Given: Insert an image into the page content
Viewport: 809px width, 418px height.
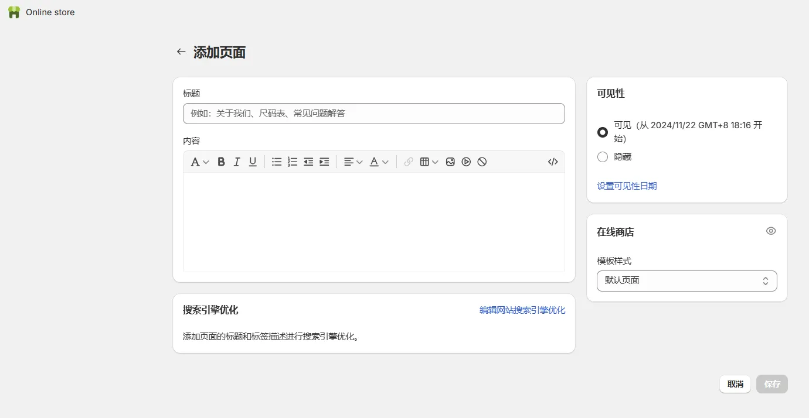Looking at the screenshot, I should (450, 162).
